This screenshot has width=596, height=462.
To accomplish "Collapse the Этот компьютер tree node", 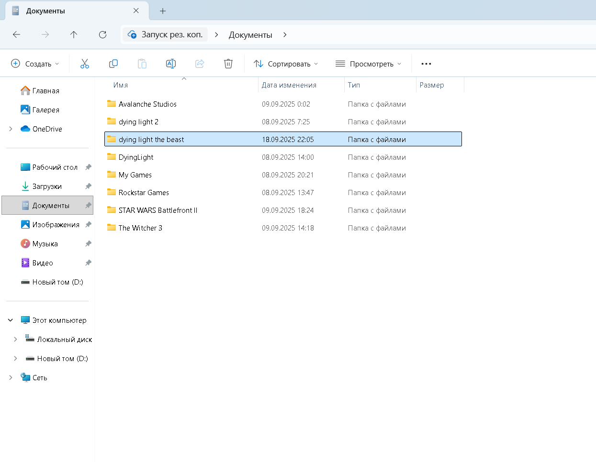I will click(11, 320).
